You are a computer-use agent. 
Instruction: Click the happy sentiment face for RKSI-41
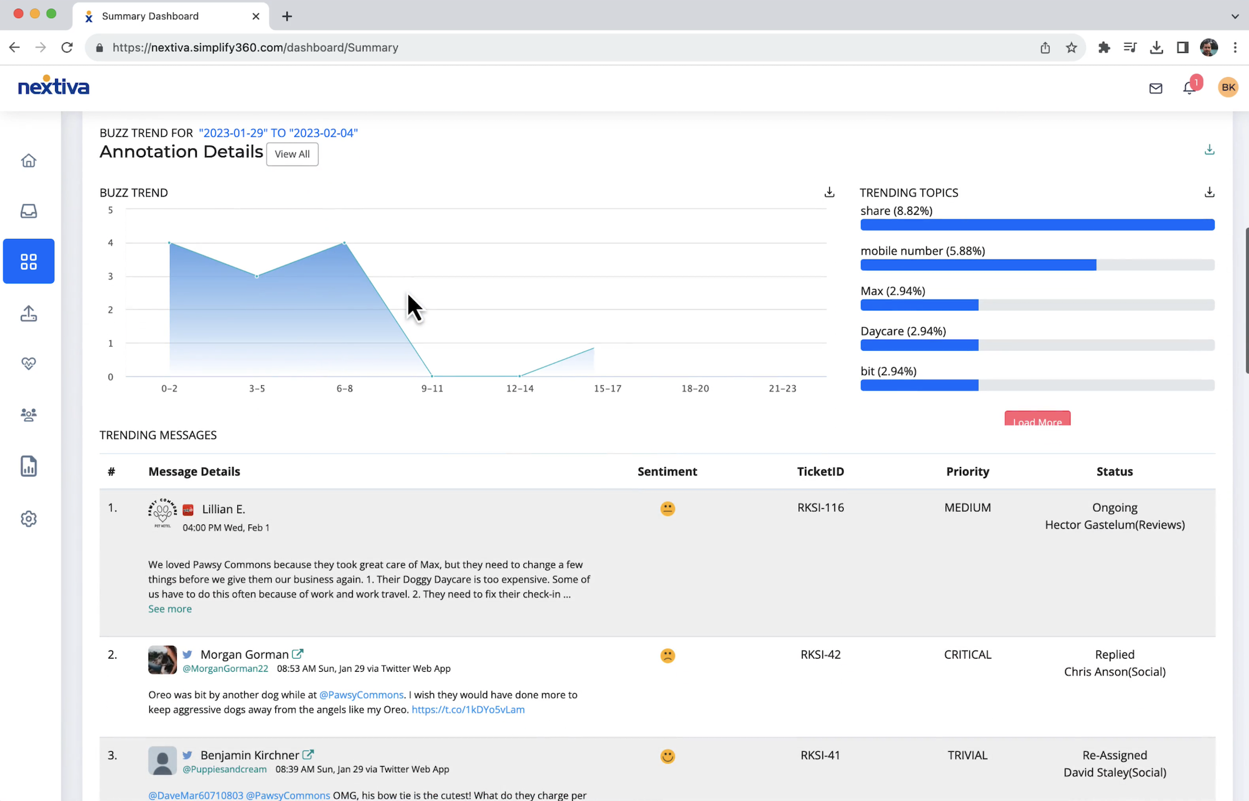(668, 756)
